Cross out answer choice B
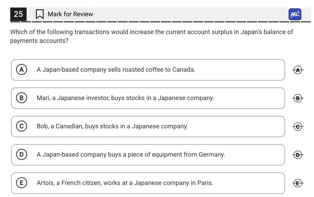This screenshot has width=314, height=197. tap(298, 98)
